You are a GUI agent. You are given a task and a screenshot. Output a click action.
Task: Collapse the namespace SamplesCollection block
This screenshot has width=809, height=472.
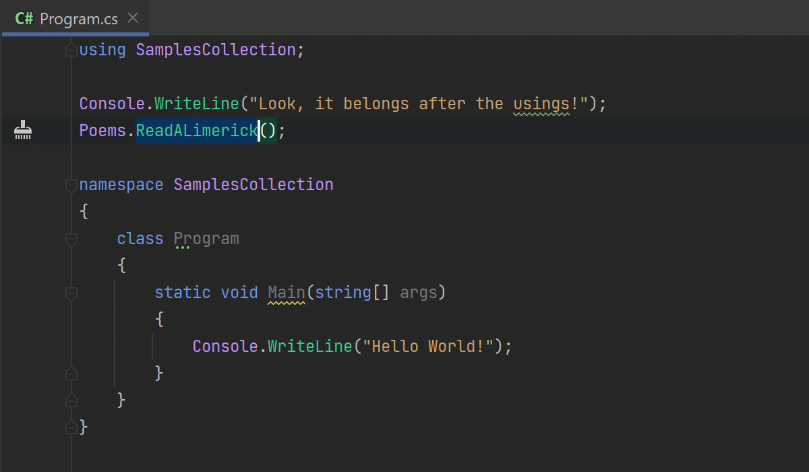[71, 185]
